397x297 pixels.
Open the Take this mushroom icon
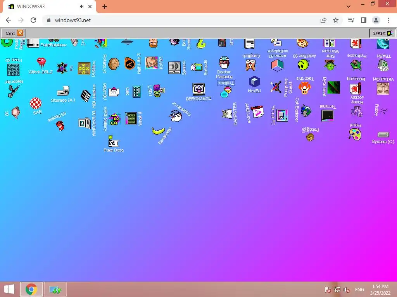click(305, 89)
